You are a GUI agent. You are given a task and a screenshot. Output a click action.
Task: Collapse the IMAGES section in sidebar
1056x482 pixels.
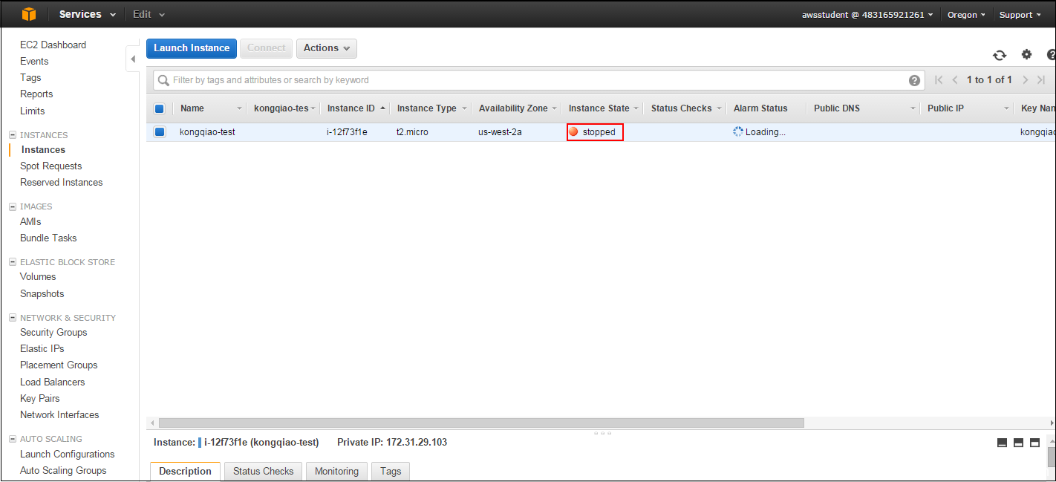tap(13, 206)
